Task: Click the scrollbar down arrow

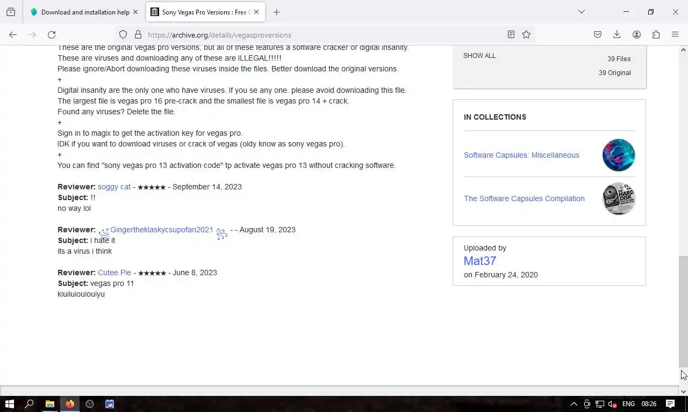Action: (x=683, y=391)
